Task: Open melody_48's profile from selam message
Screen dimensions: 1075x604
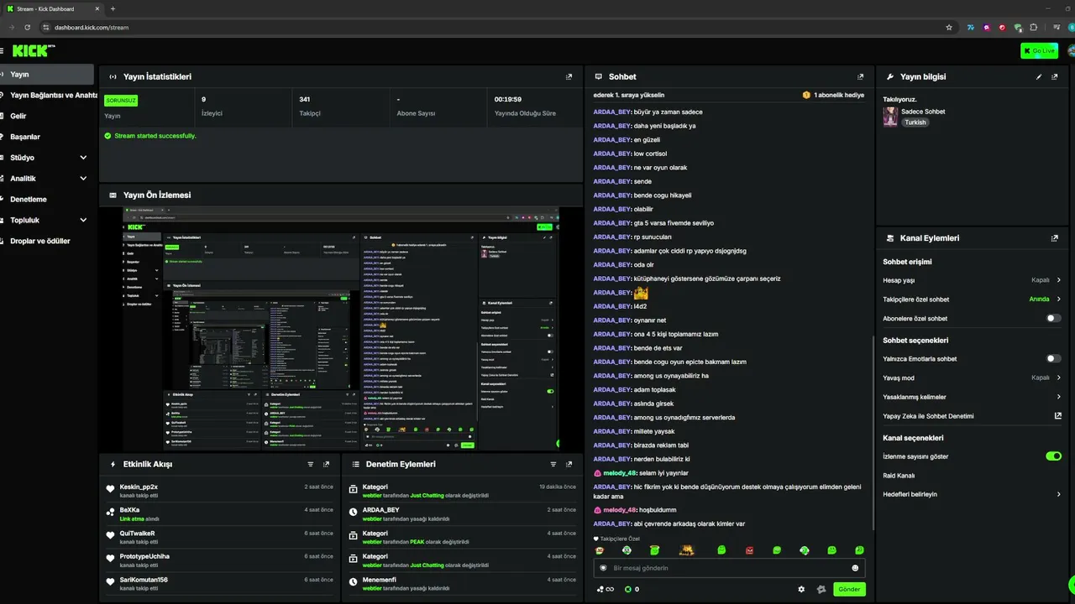Action: coord(621,473)
